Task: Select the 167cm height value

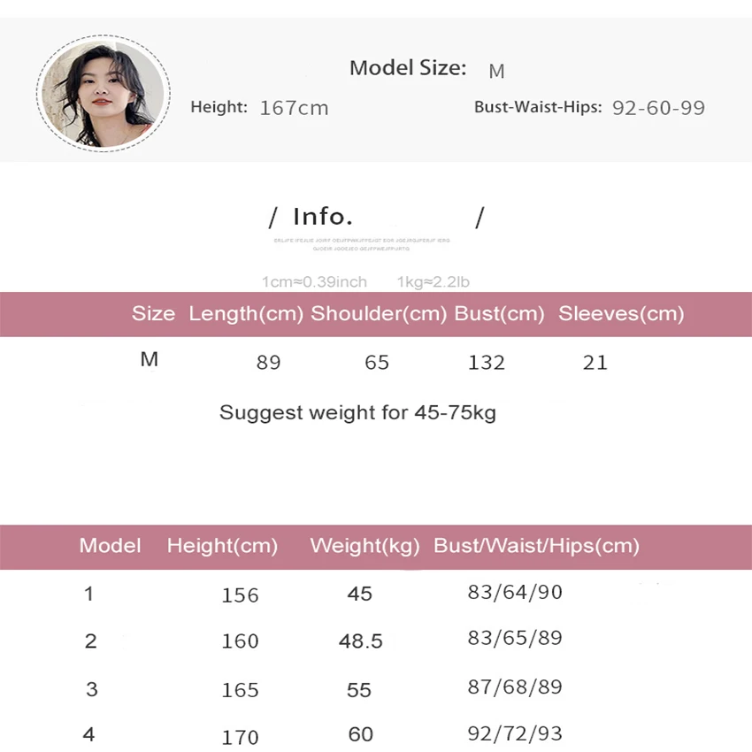Action: (294, 109)
